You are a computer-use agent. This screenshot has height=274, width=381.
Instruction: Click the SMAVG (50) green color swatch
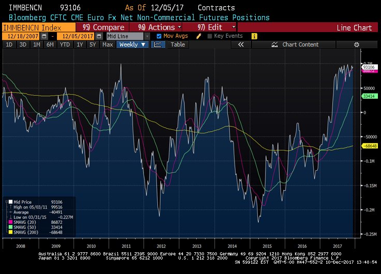(10, 227)
